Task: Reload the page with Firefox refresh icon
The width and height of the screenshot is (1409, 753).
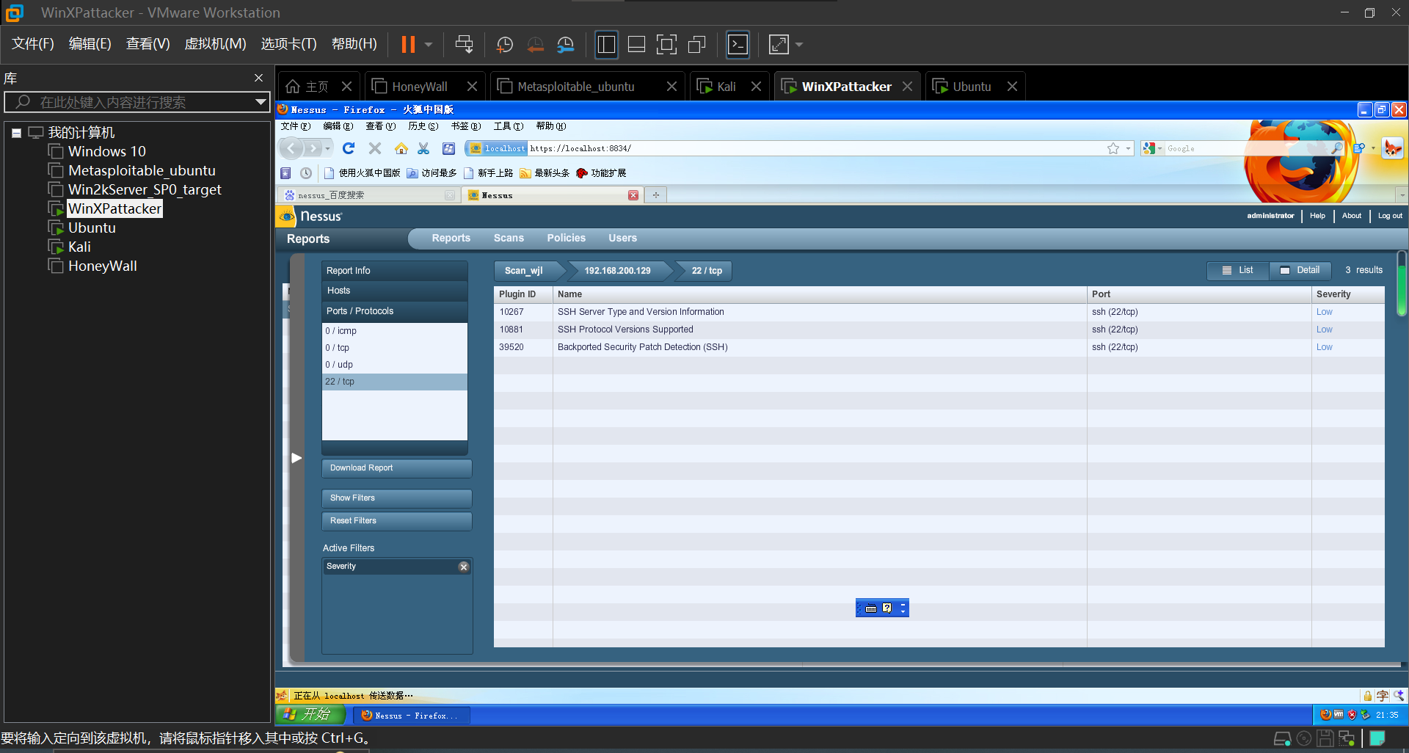Action: 349,148
